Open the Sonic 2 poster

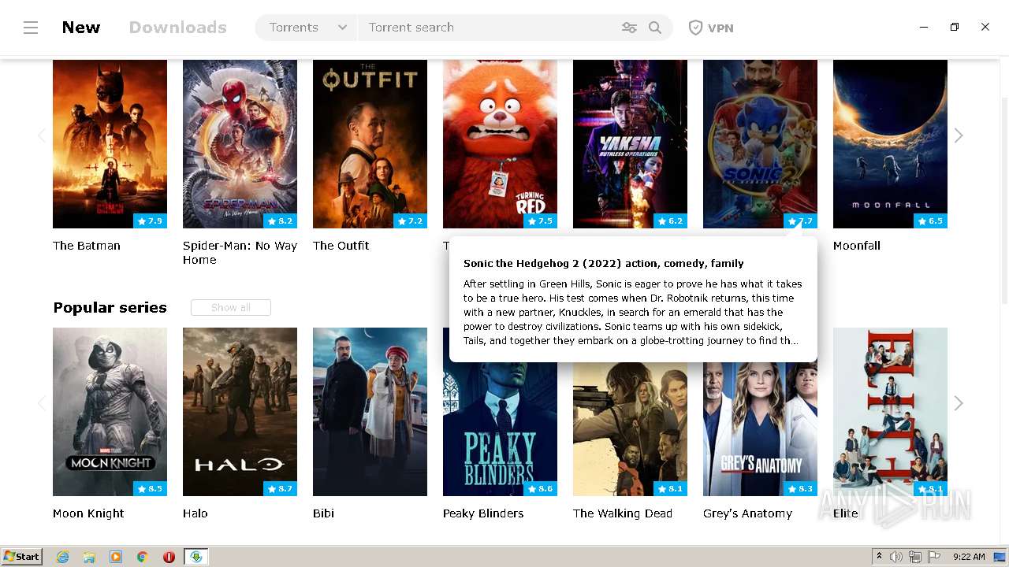[760, 144]
